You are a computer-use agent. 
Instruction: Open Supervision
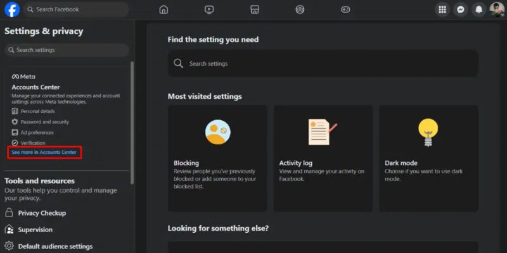pos(35,230)
